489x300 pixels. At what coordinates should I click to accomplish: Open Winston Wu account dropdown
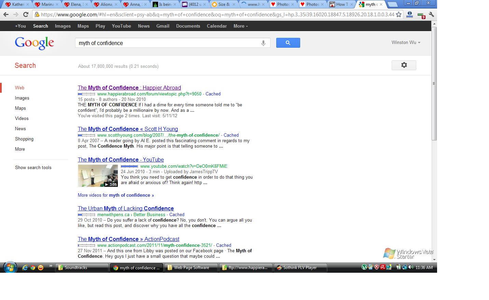pos(406,42)
